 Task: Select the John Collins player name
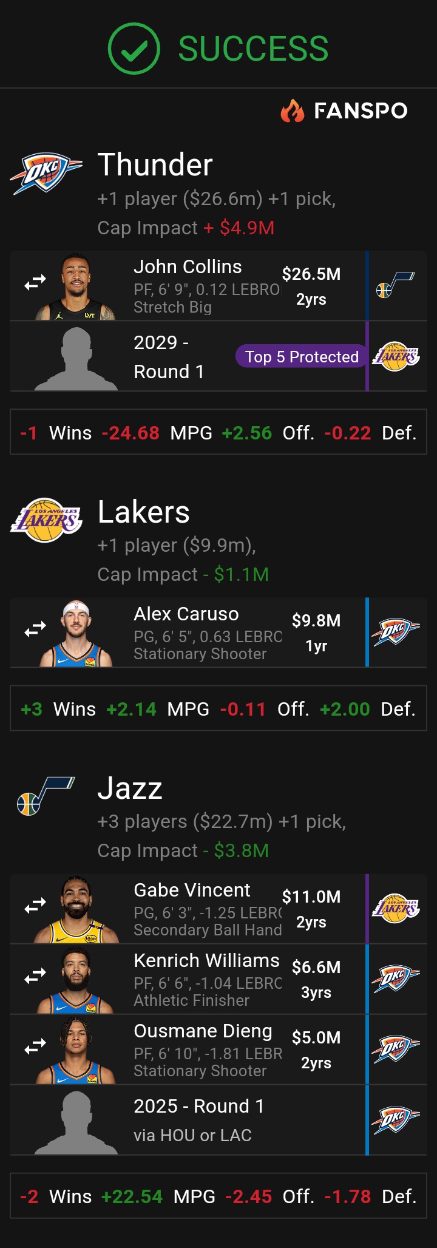tap(188, 267)
